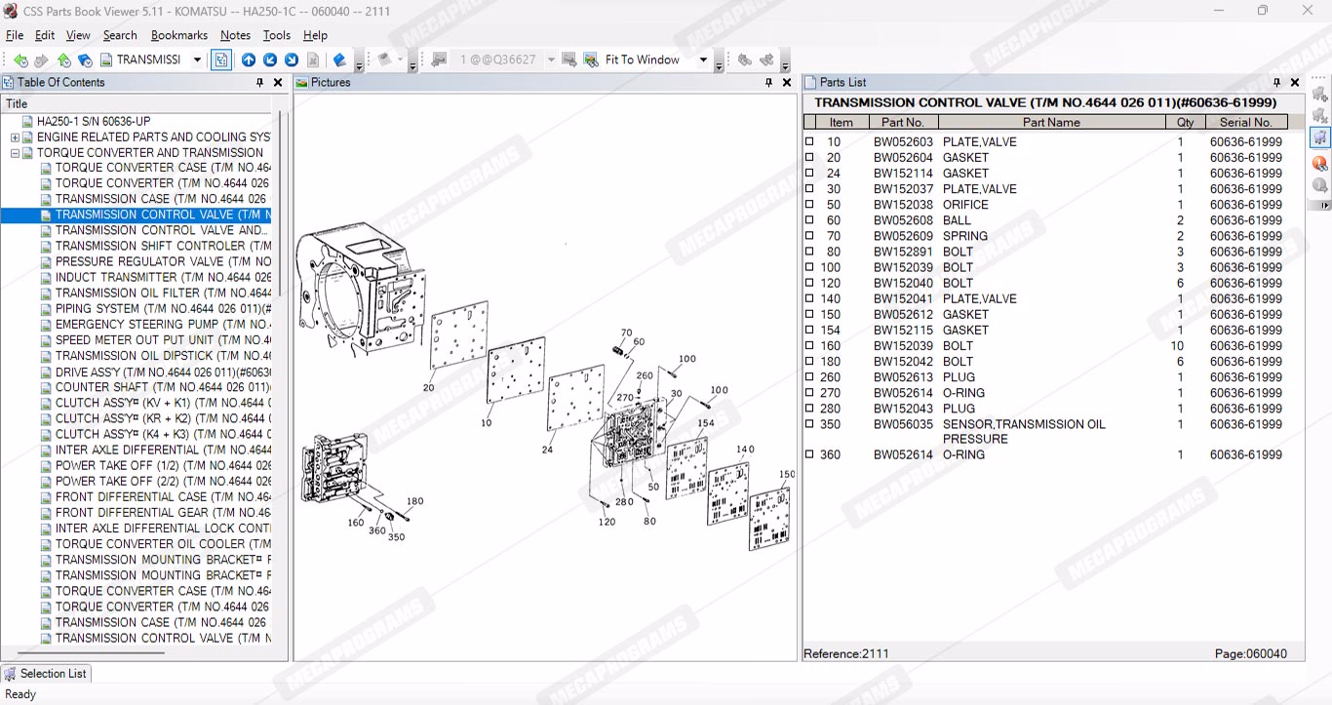The image size is (1332, 705).
Task: Click the Table Of Contents vertical scrollbar
Action: click(281, 205)
